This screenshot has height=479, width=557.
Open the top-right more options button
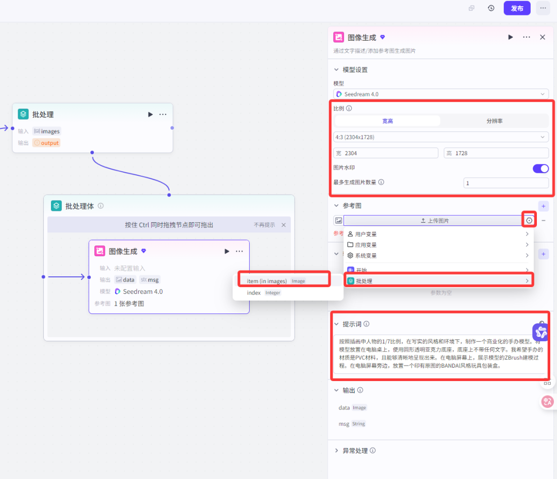543,8
